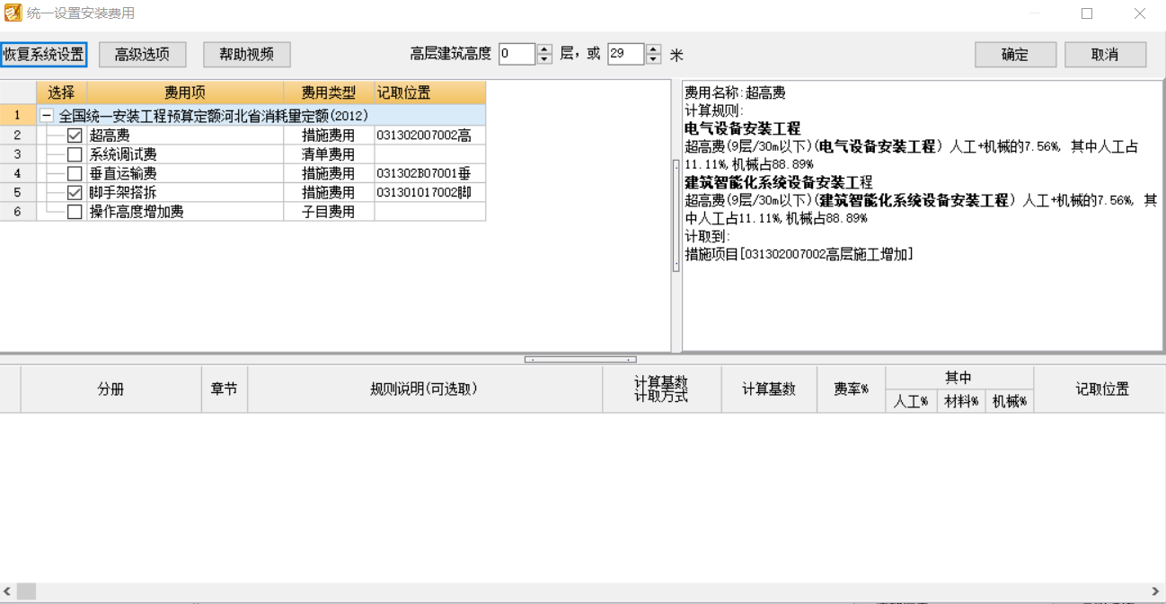Viewport: 1166px width, 604px height.
Task: Click the upper 记取位置 column header
Action: (430, 92)
